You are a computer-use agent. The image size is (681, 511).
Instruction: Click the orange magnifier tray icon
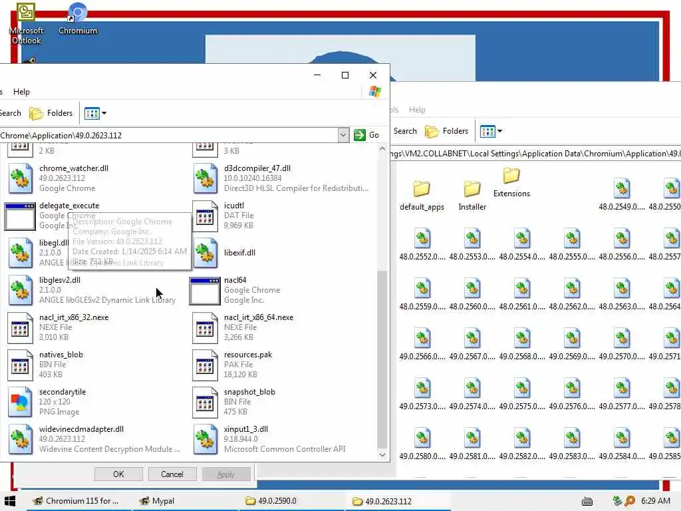pos(630,501)
